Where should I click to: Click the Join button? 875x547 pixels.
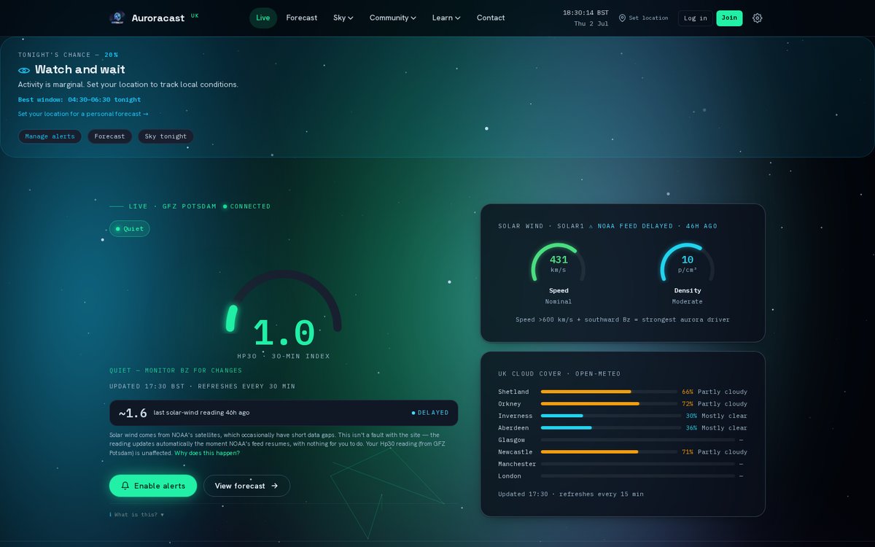pyautogui.click(x=729, y=18)
